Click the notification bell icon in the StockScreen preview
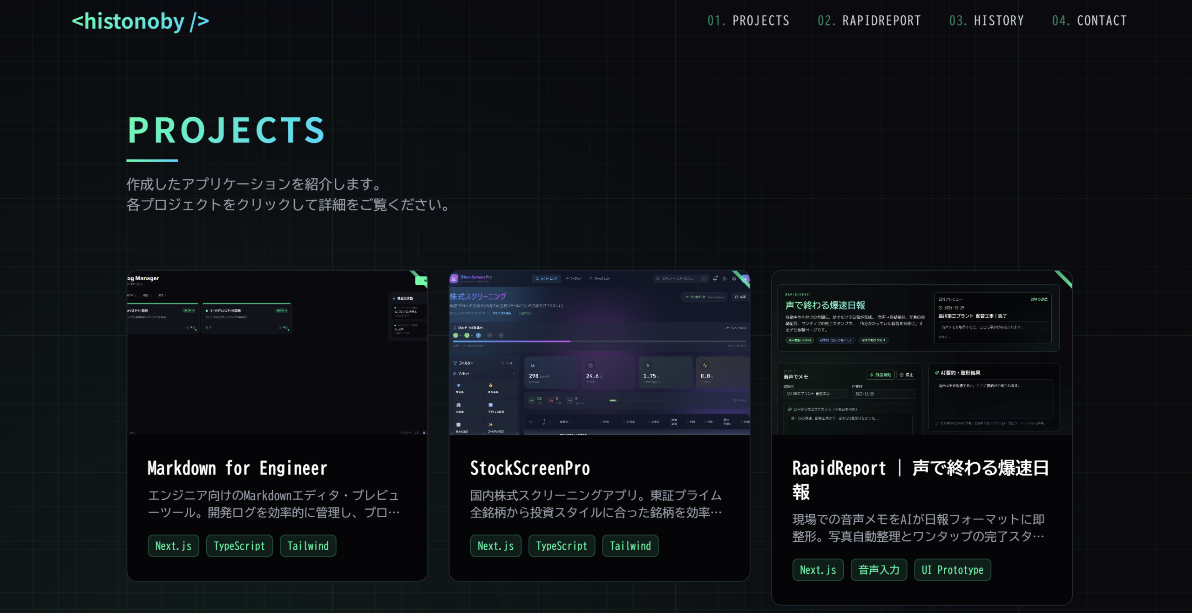 (715, 278)
